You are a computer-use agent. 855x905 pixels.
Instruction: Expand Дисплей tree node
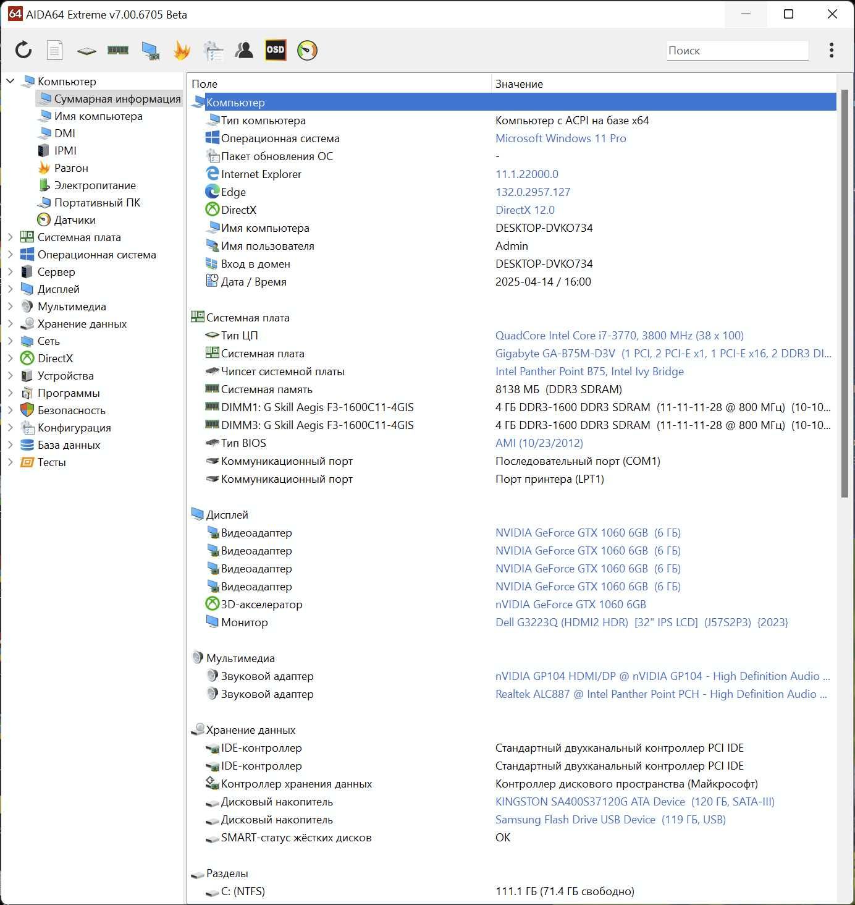tap(11, 289)
